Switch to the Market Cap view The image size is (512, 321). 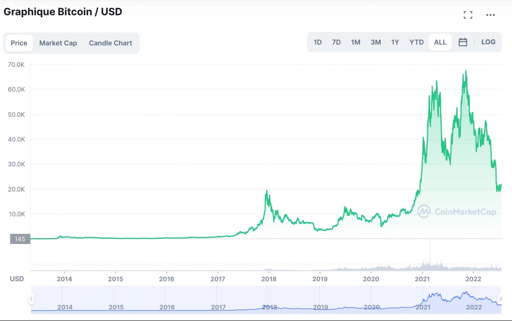58,43
